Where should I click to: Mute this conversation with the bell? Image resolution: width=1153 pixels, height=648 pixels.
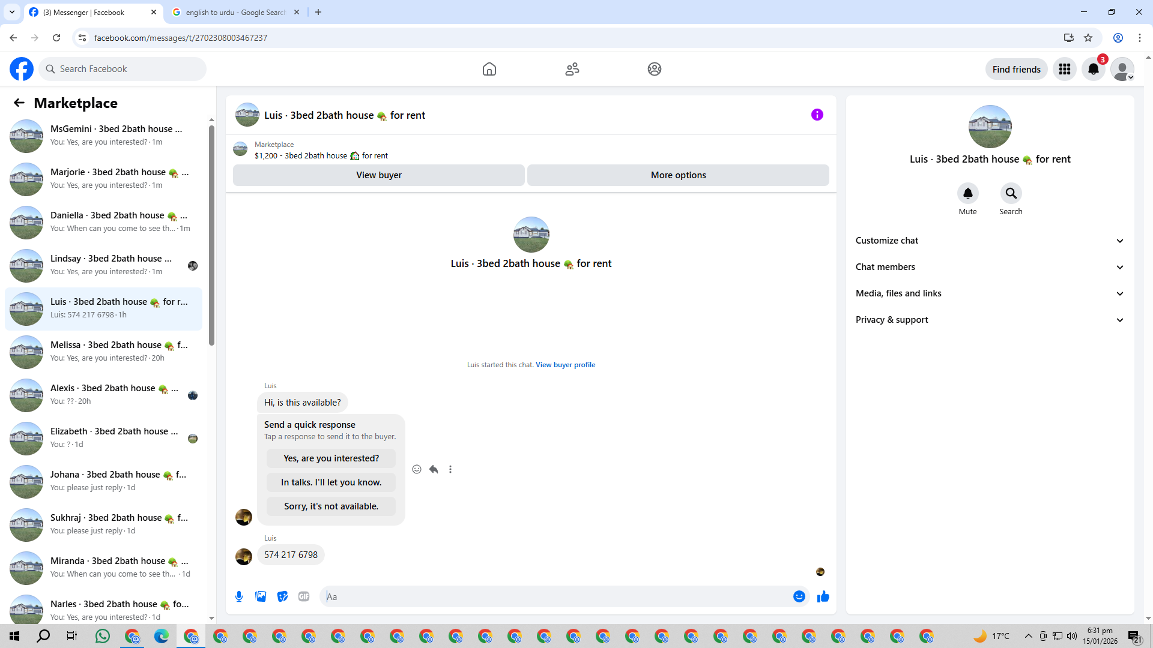pos(967,193)
